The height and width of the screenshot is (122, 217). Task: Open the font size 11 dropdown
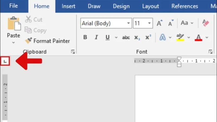149,23
